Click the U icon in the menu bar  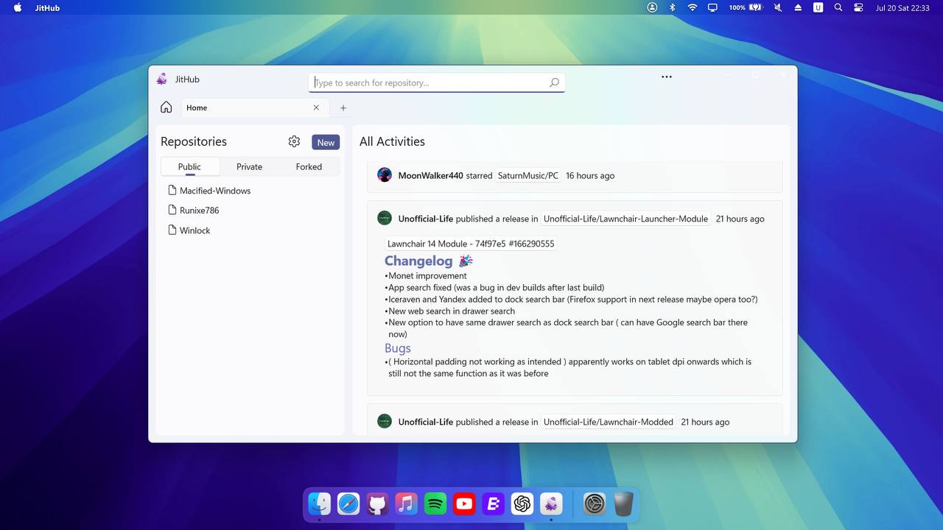click(818, 7)
